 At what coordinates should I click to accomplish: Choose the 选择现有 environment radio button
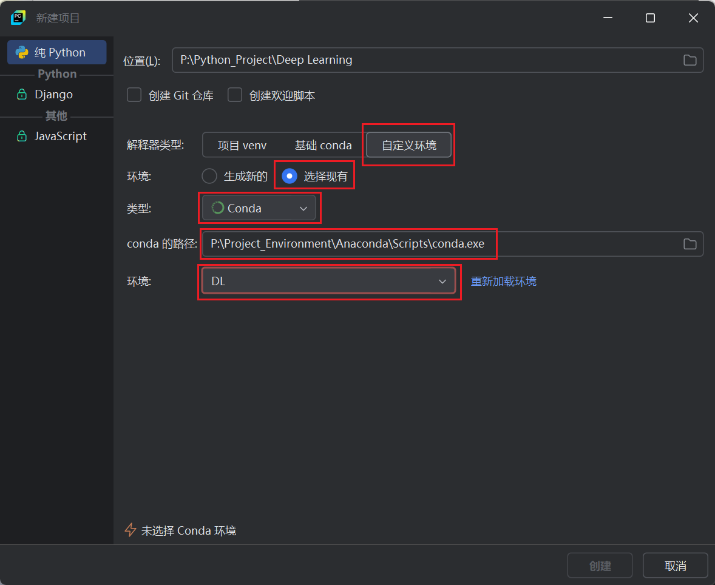pyautogui.click(x=290, y=176)
